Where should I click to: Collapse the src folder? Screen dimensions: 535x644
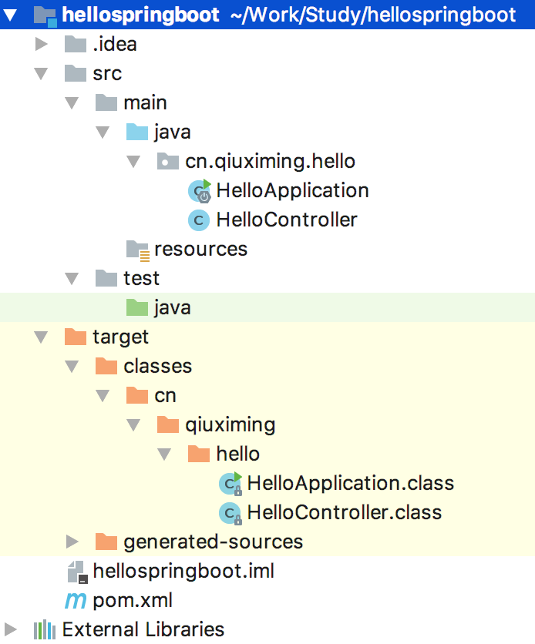point(41,74)
